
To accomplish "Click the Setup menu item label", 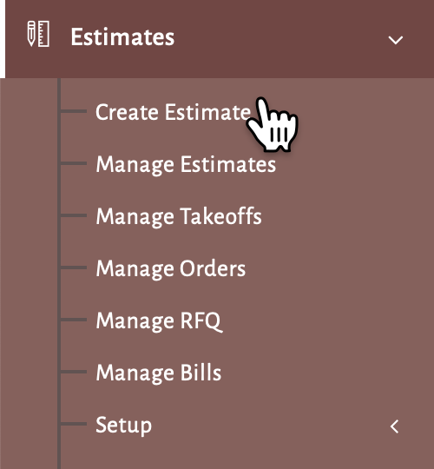I will coord(123,426).
